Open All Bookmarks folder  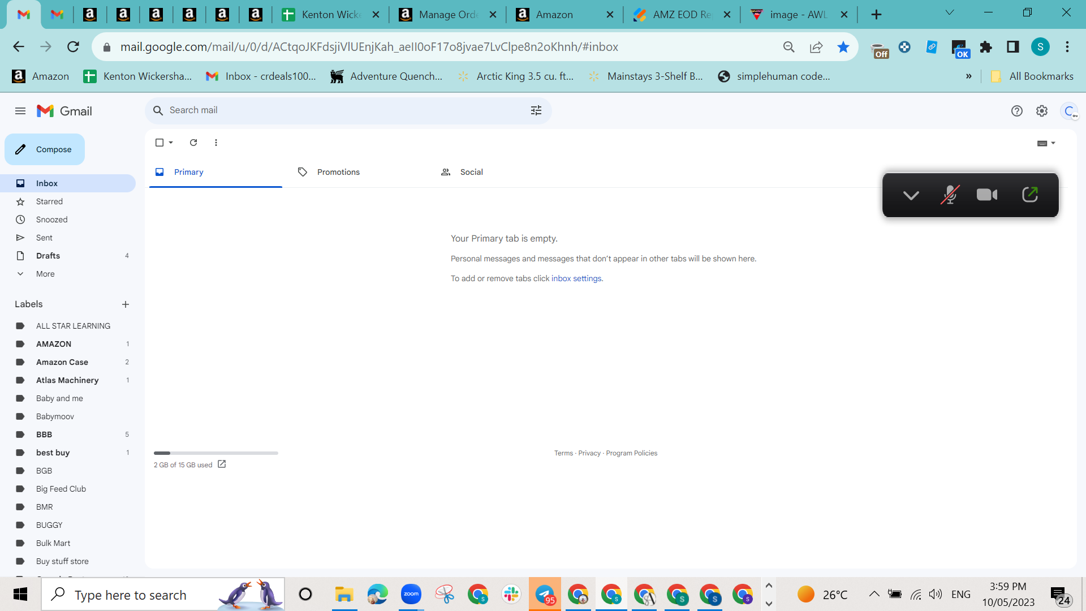point(1032,76)
